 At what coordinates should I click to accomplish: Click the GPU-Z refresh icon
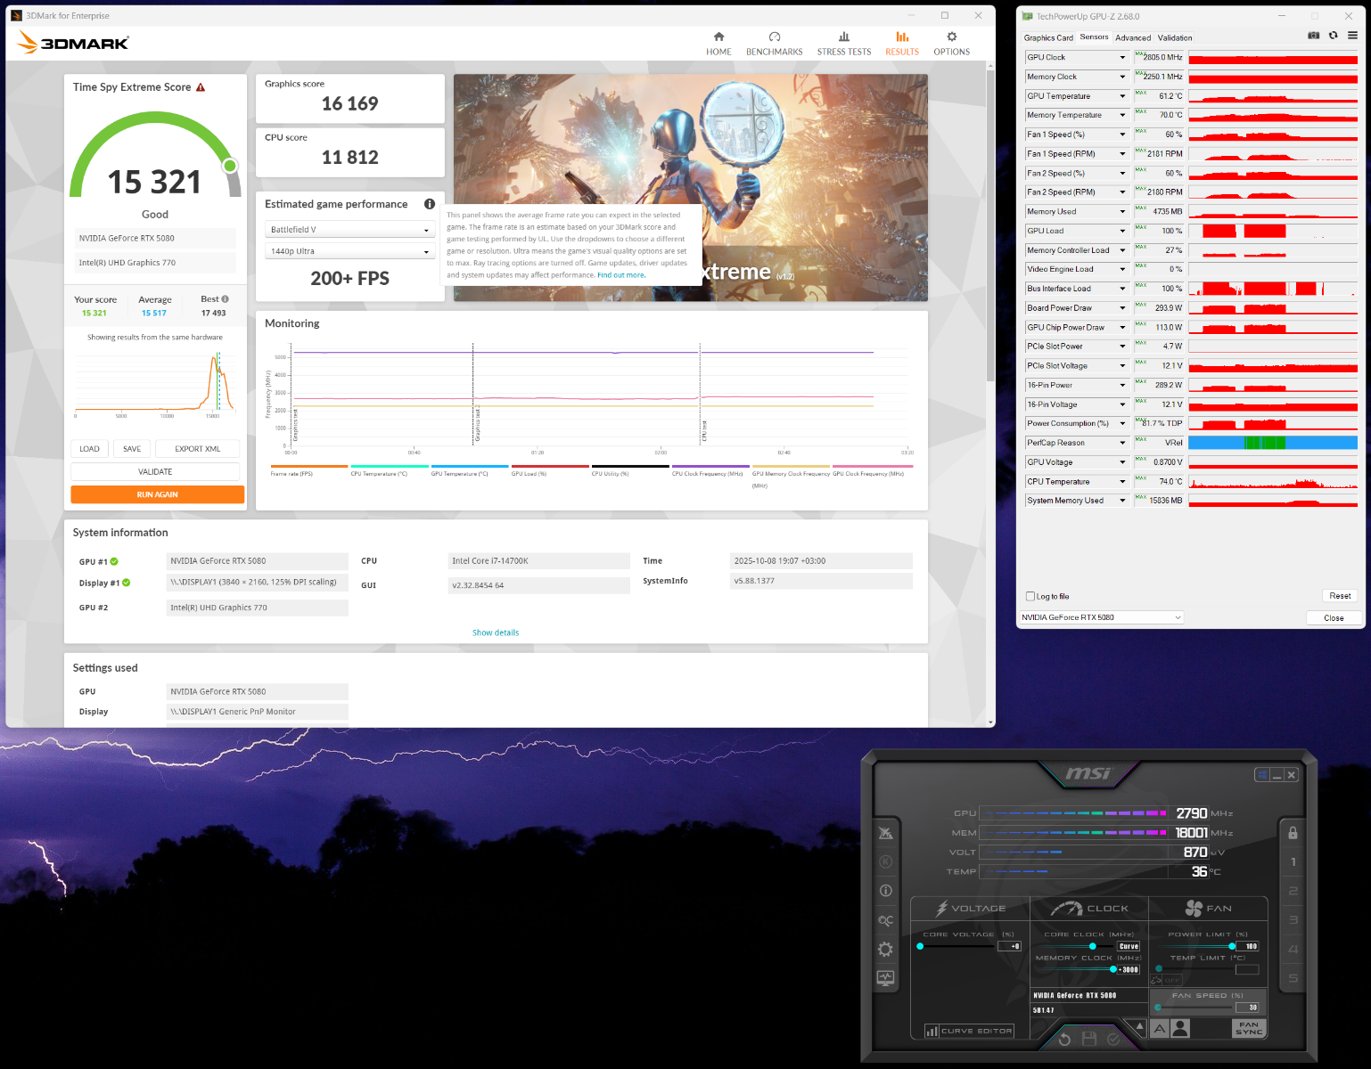point(1334,36)
